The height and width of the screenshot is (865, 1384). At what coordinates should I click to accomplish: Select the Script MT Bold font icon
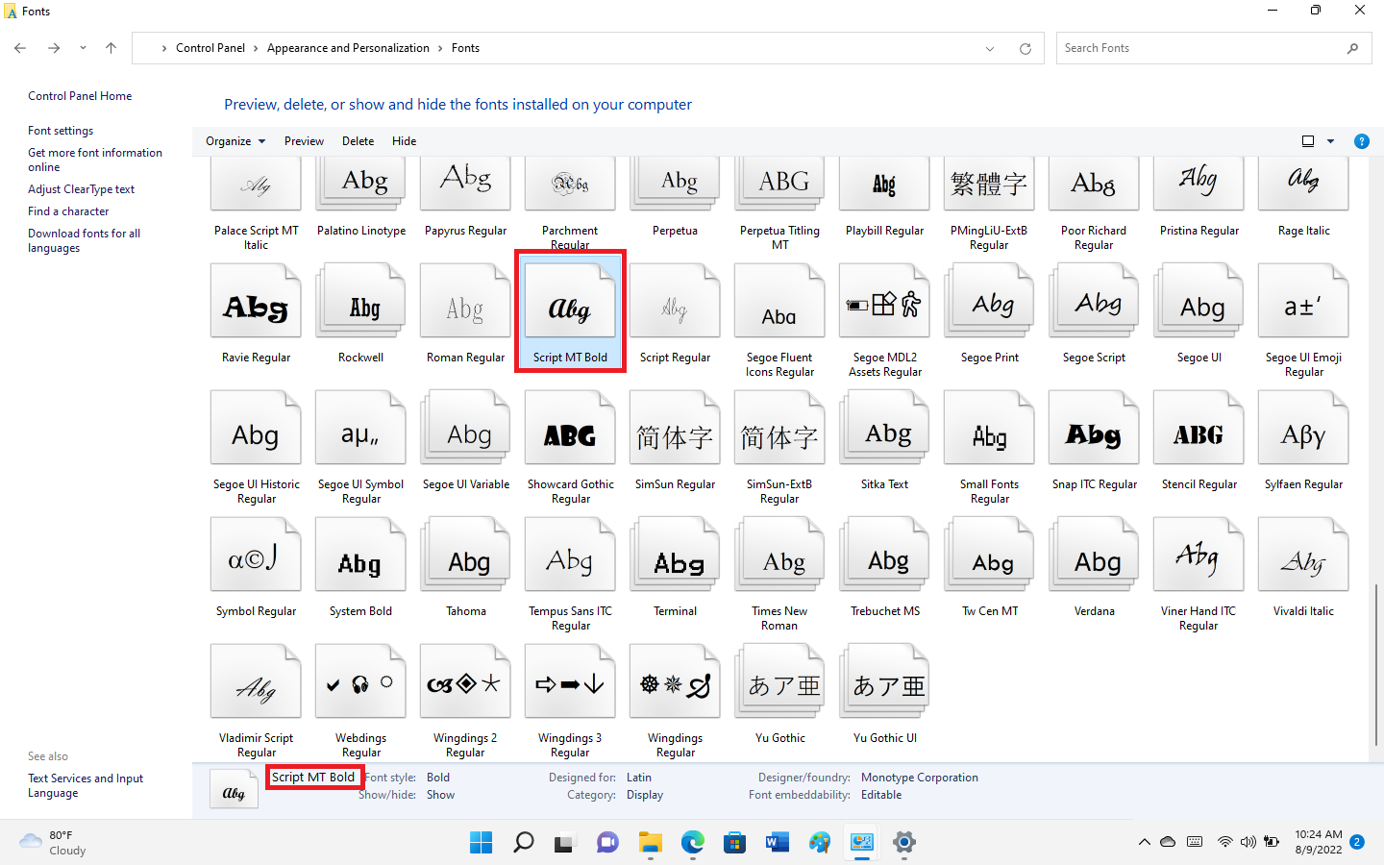pos(570,301)
